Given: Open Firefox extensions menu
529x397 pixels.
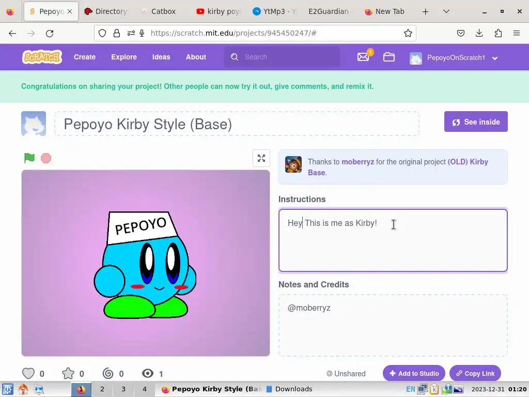Looking at the screenshot, I should [x=498, y=33].
